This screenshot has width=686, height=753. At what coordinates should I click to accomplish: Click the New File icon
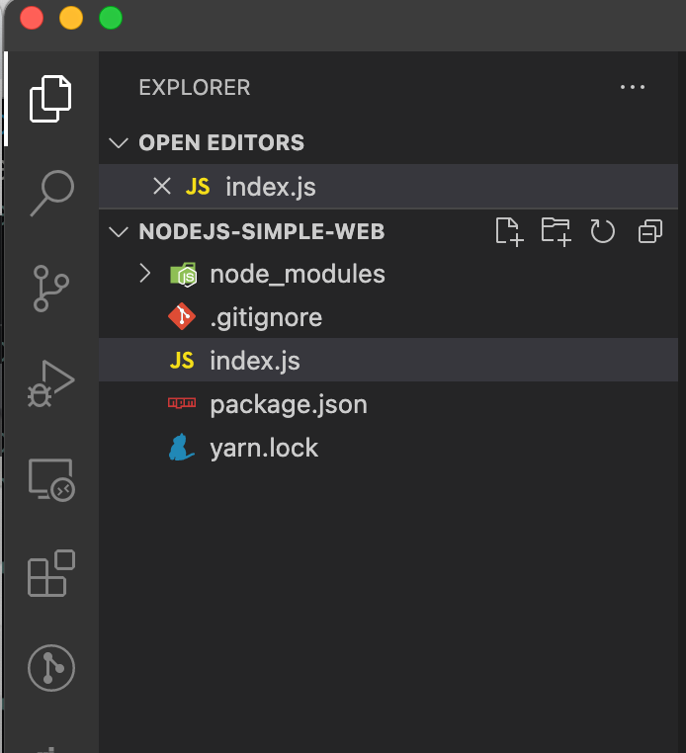click(508, 232)
